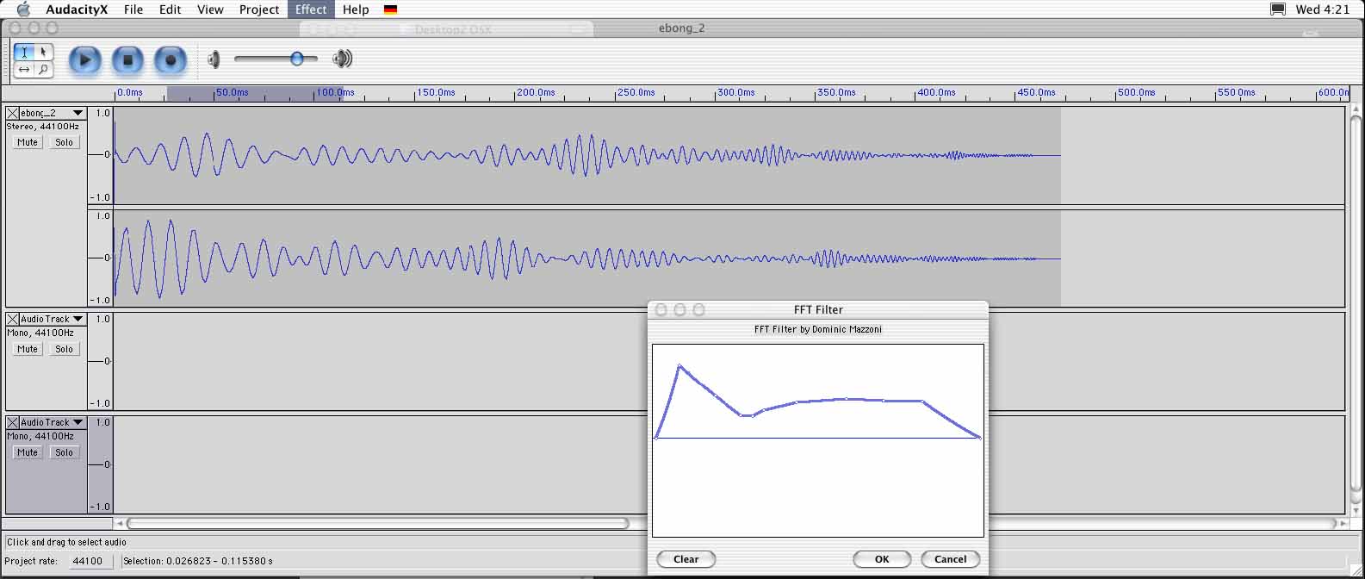The height and width of the screenshot is (579, 1365).
Task: Close the highlighted bottom Audio Track via X
Action: tap(12, 422)
